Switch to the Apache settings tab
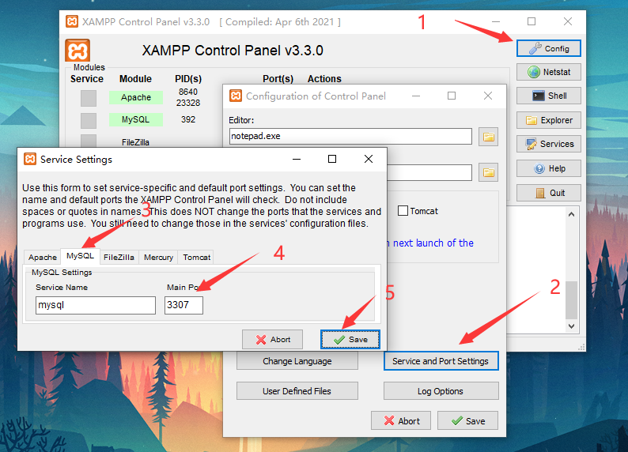The width and height of the screenshot is (628, 452). (x=43, y=257)
